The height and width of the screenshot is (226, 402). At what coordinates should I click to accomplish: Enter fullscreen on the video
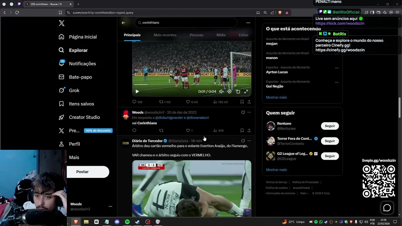point(246,91)
